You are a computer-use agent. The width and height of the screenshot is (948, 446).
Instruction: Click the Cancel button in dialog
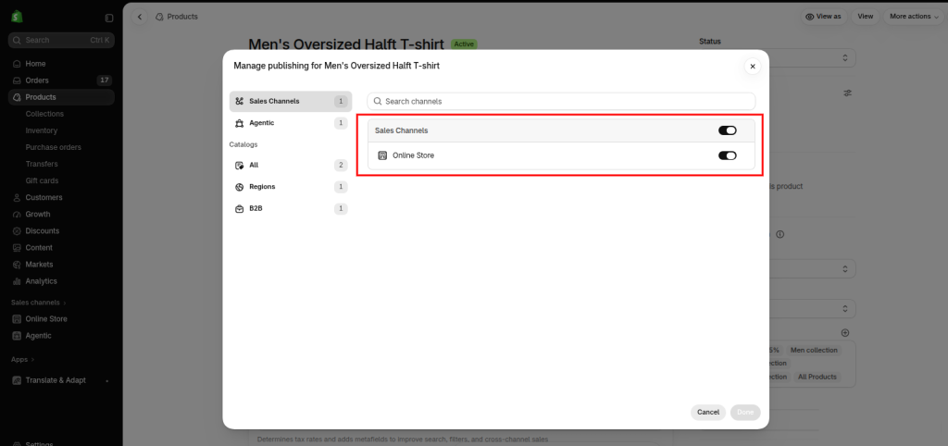[708, 412]
